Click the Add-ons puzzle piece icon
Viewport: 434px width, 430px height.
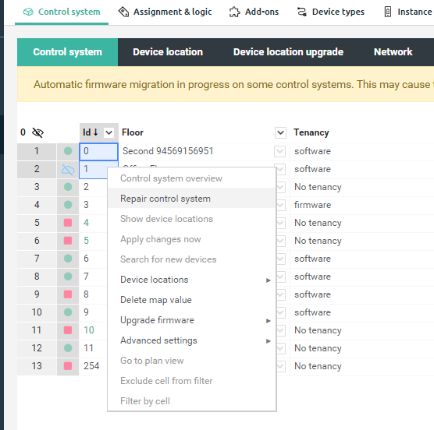tap(235, 12)
